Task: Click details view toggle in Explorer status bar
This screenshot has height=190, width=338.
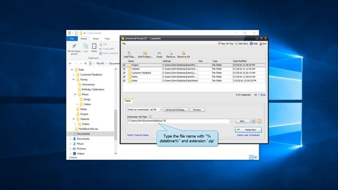Action: click(251, 157)
